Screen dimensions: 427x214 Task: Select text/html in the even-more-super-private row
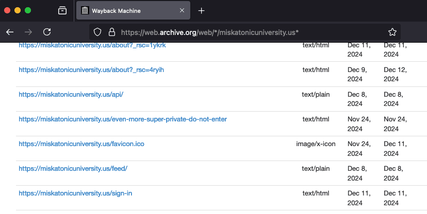tap(316, 119)
